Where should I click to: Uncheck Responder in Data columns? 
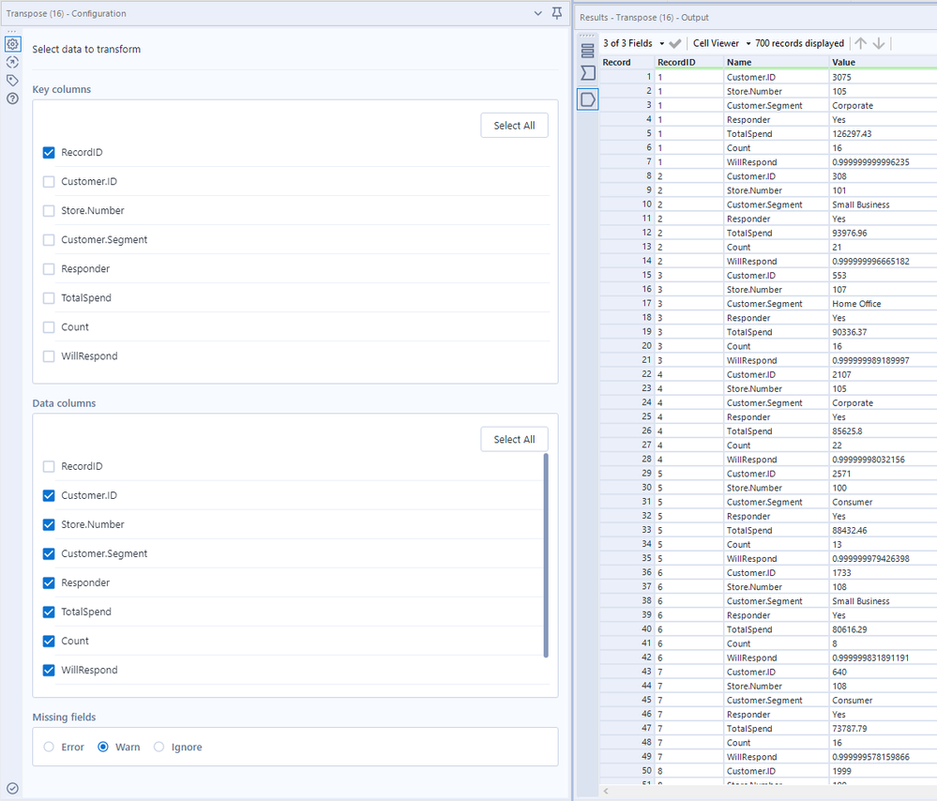[49, 582]
